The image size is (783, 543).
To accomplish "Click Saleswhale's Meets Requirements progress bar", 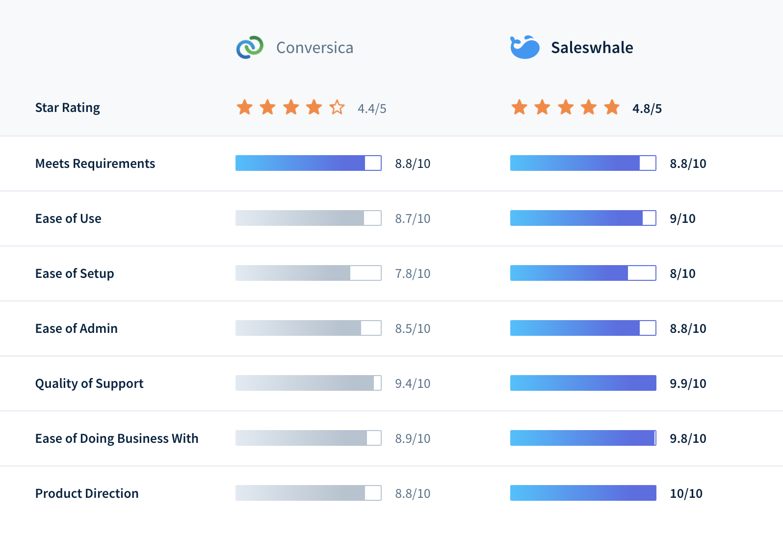I will [x=583, y=163].
